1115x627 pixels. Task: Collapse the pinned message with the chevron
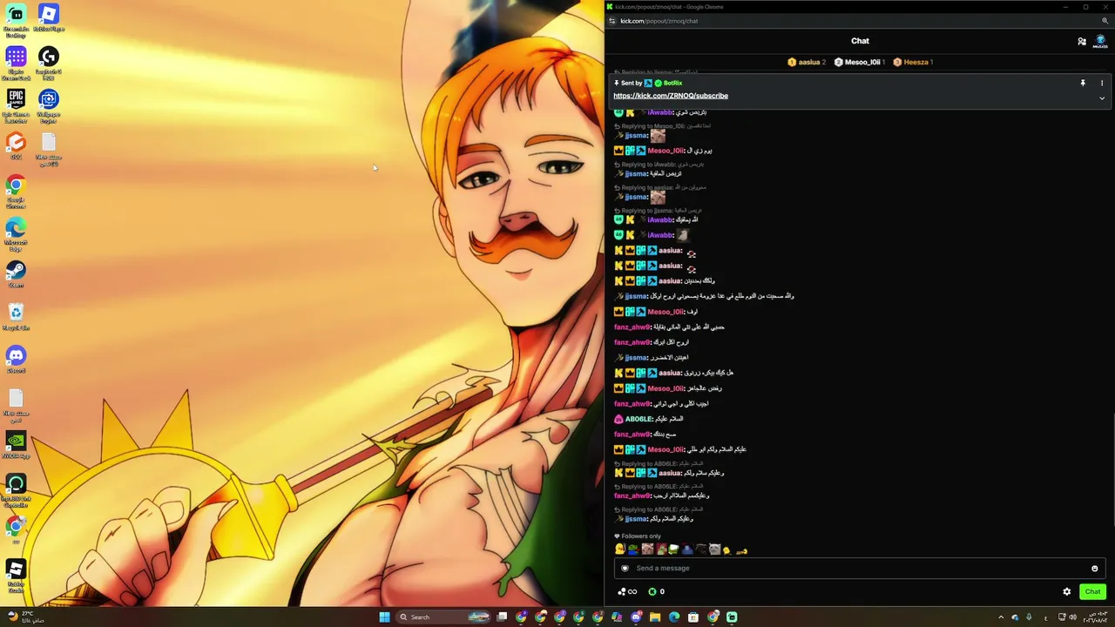pyautogui.click(x=1102, y=98)
